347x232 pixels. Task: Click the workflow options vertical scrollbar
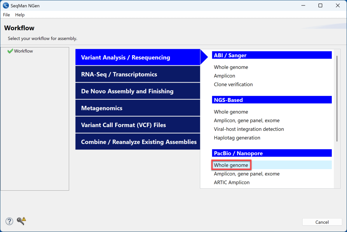(x=337, y=99)
